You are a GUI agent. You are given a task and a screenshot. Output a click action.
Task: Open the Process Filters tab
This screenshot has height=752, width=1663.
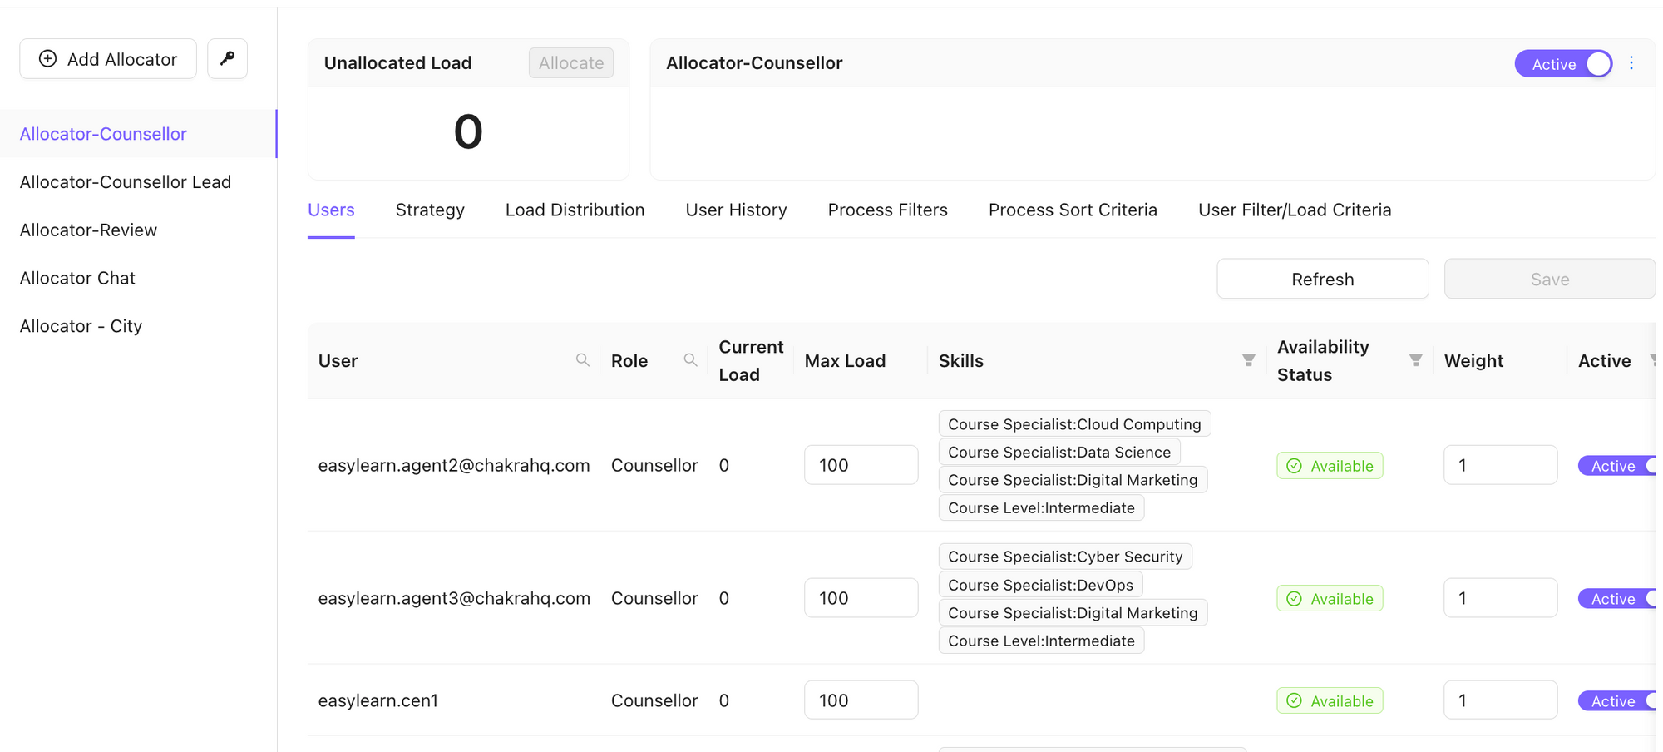pyautogui.click(x=887, y=210)
